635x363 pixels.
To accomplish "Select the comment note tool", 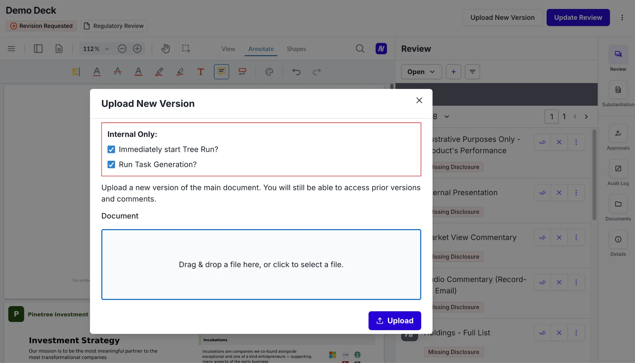I will pyautogui.click(x=221, y=72).
